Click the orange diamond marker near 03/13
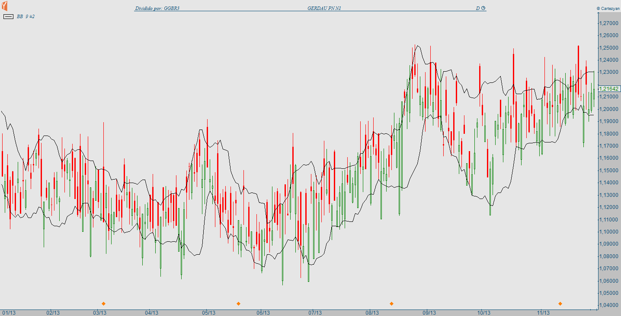The image size is (621, 316). click(x=103, y=303)
